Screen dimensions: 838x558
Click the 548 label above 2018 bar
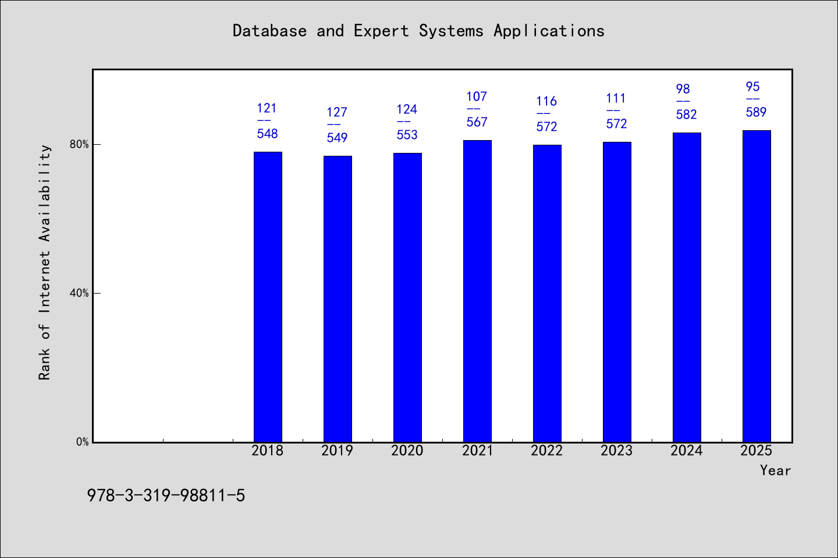coord(268,134)
